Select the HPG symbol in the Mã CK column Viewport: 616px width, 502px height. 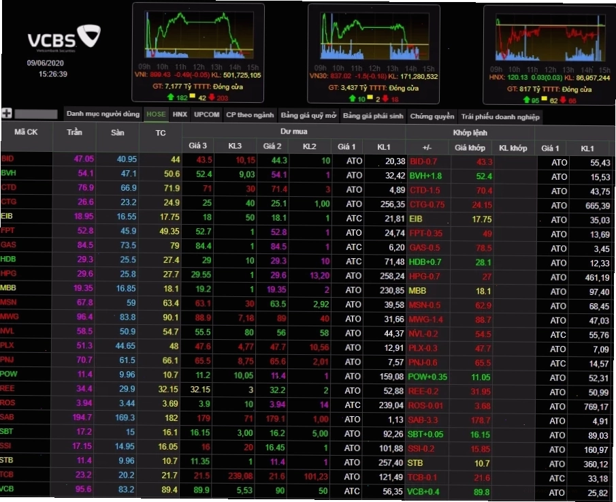(x=8, y=274)
